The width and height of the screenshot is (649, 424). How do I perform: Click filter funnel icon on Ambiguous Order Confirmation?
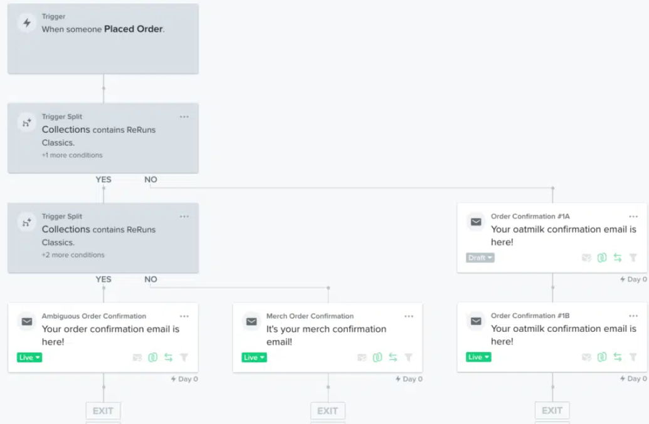[x=184, y=358]
